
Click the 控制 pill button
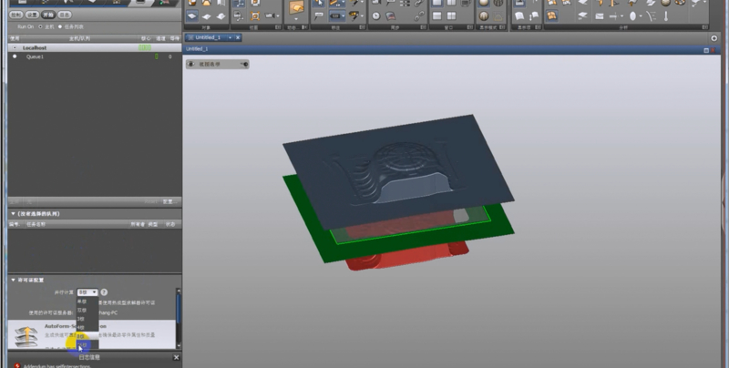[16, 15]
